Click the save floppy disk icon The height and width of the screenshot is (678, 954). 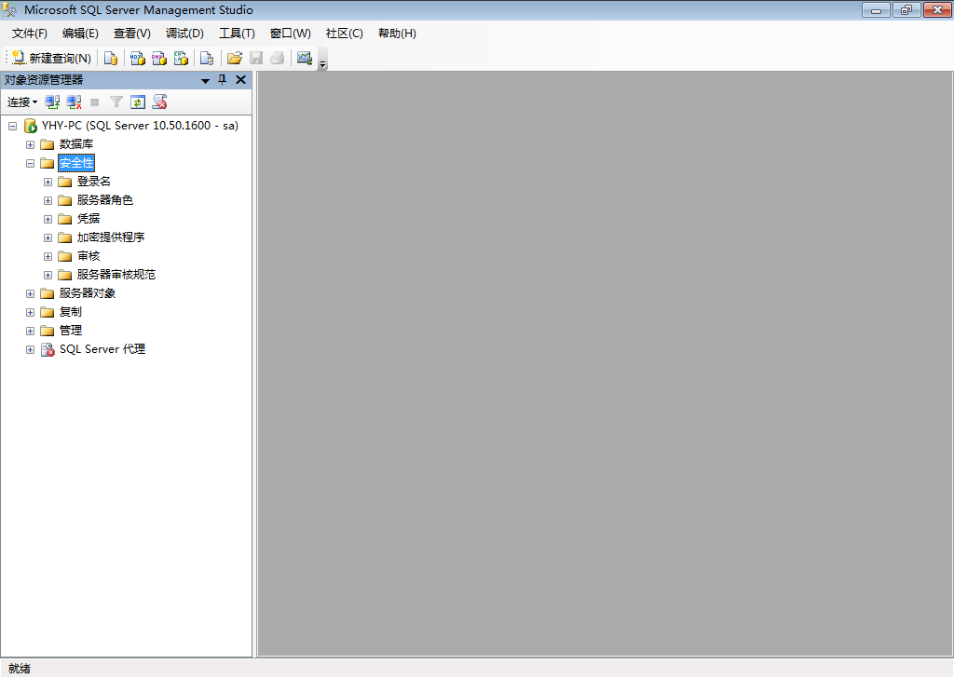coord(256,58)
